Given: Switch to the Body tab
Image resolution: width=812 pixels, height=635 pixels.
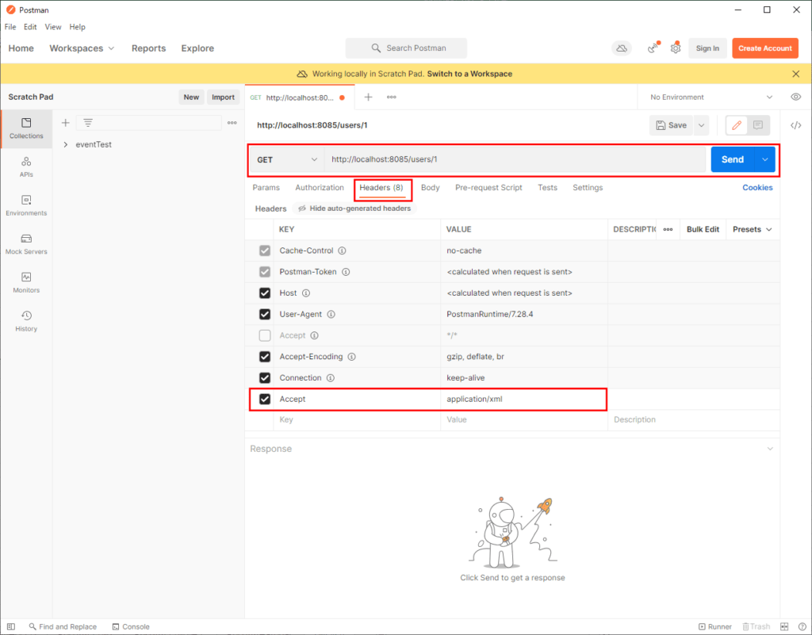Looking at the screenshot, I should [430, 188].
